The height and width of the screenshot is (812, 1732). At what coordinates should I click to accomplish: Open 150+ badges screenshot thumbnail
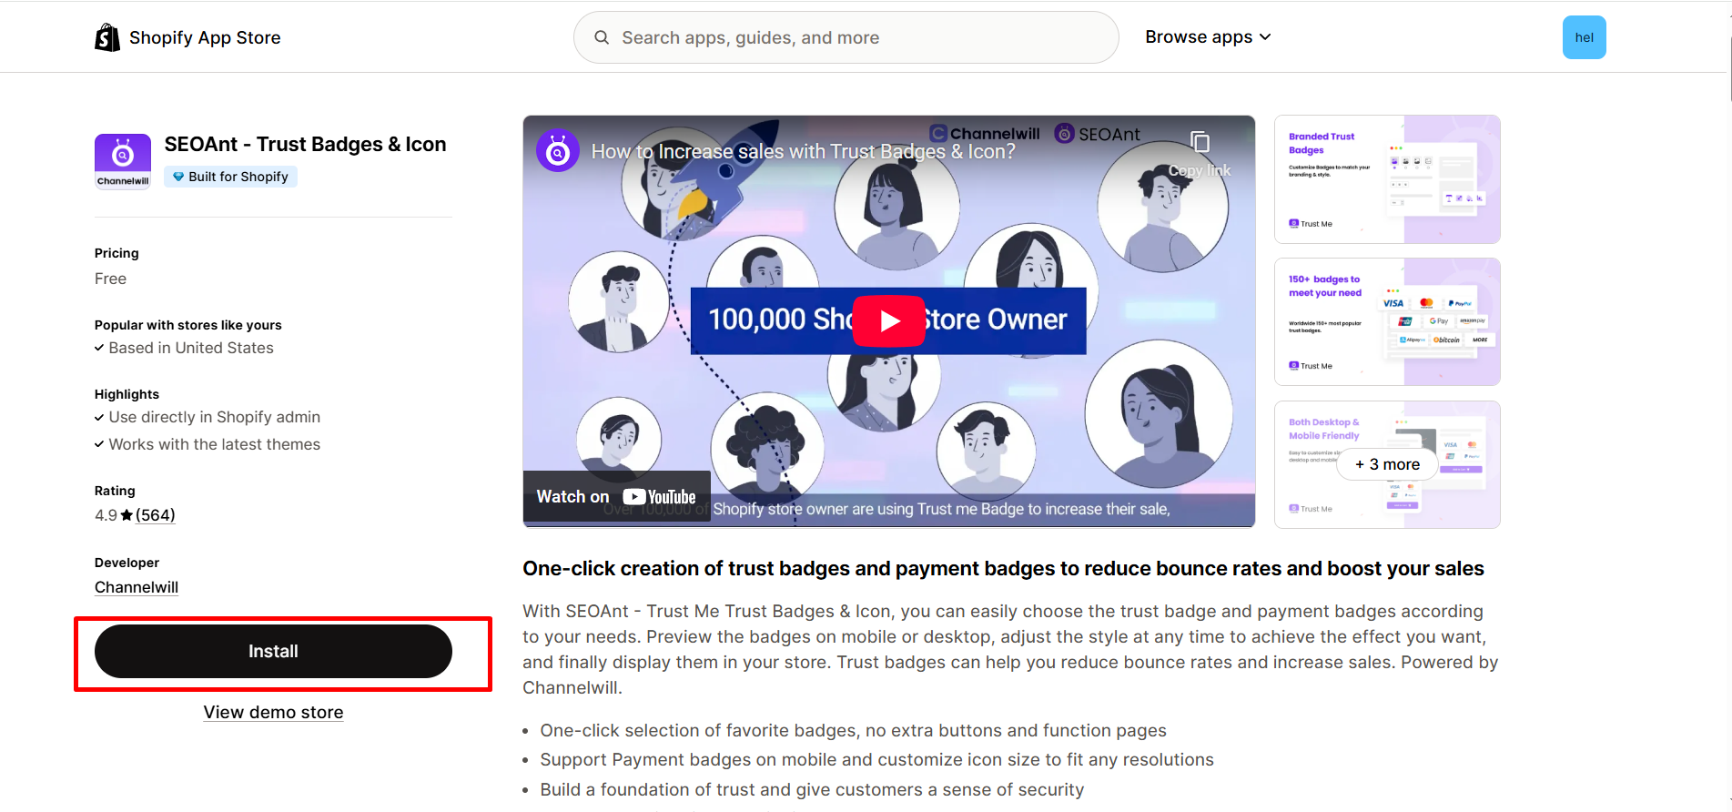pyautogui.click(x=1386, y=321)
